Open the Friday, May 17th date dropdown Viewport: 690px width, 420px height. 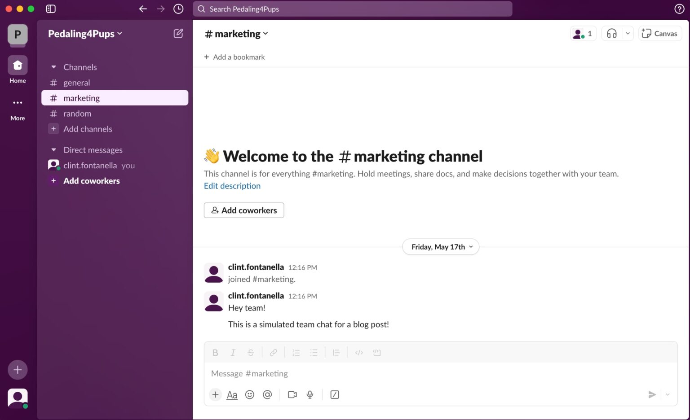point(441,247)
